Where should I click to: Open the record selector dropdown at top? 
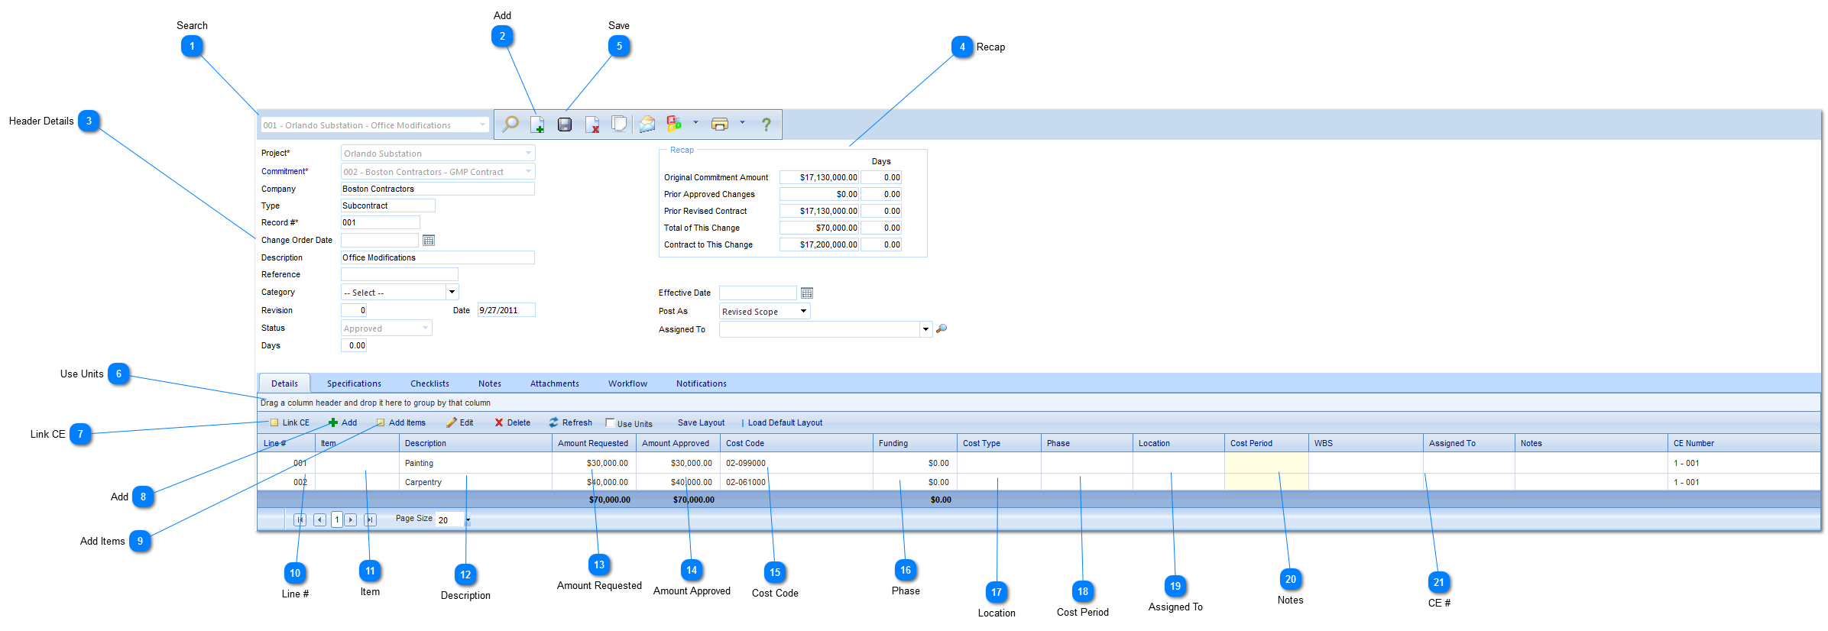pos(482,125)
